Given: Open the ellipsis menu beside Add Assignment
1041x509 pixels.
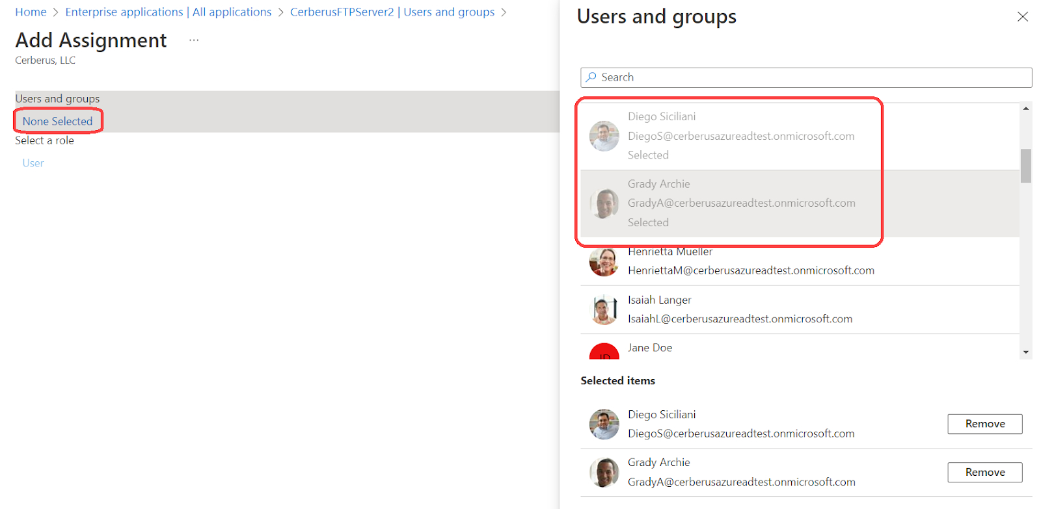Looking at the screenshot, I should click(x=194, y=40).
